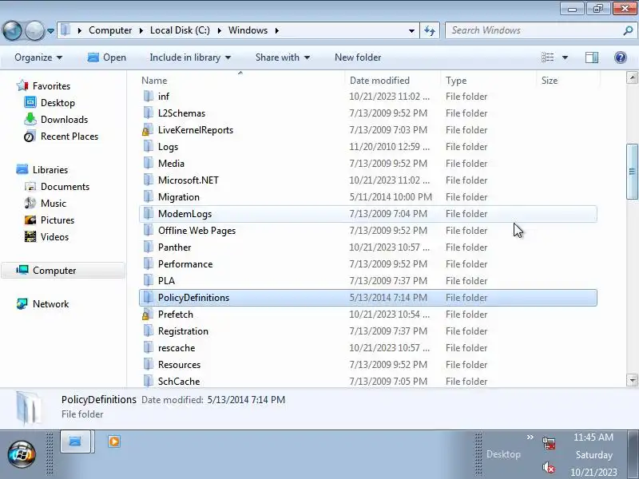
Task: Go back with the Back arrow button
Action: click(12, 30)
